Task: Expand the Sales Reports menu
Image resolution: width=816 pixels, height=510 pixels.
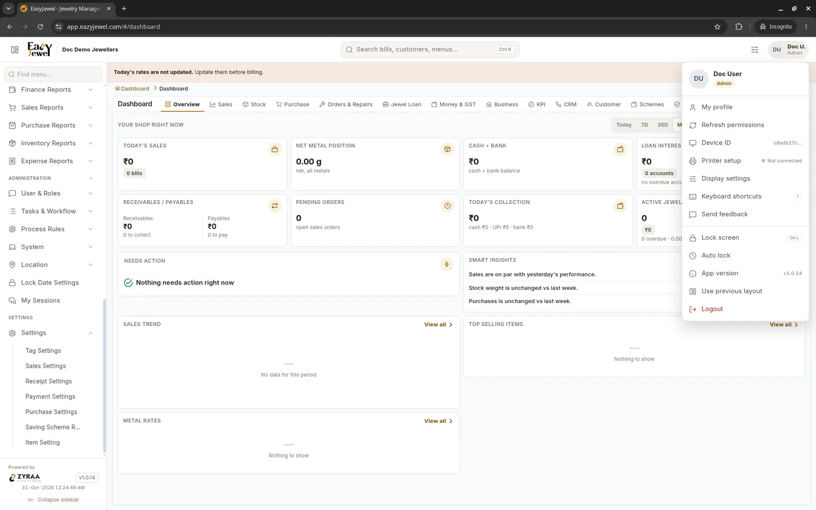Action: pos(51,108)
